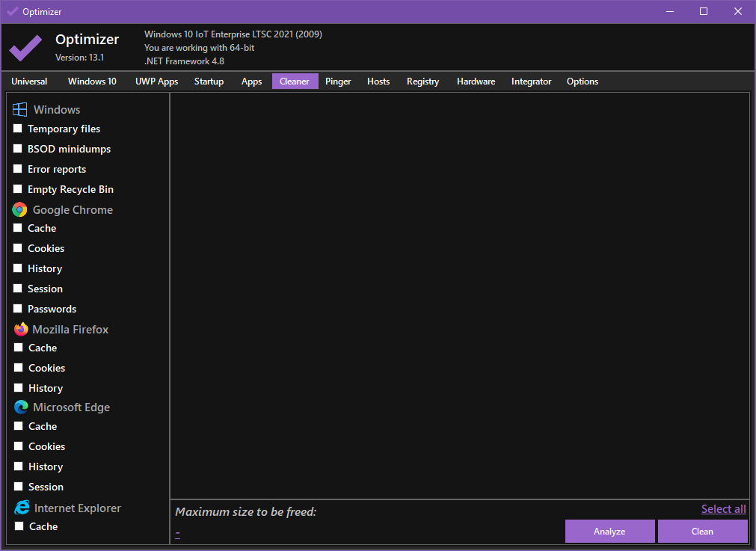This screenshot has width=756, height=551.
Task: Click the Clean button
Action: click(702, 532)
